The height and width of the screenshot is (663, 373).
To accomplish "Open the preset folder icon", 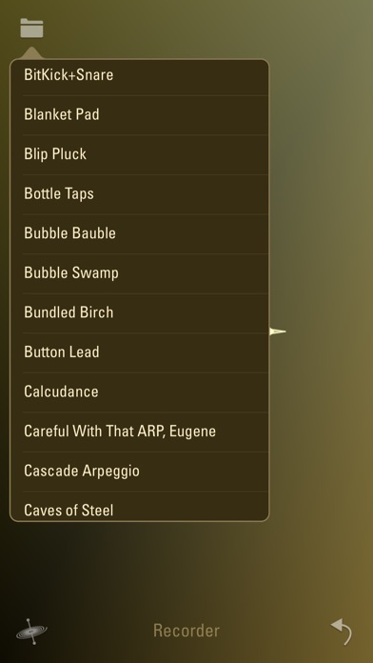I will click(31, 28).
